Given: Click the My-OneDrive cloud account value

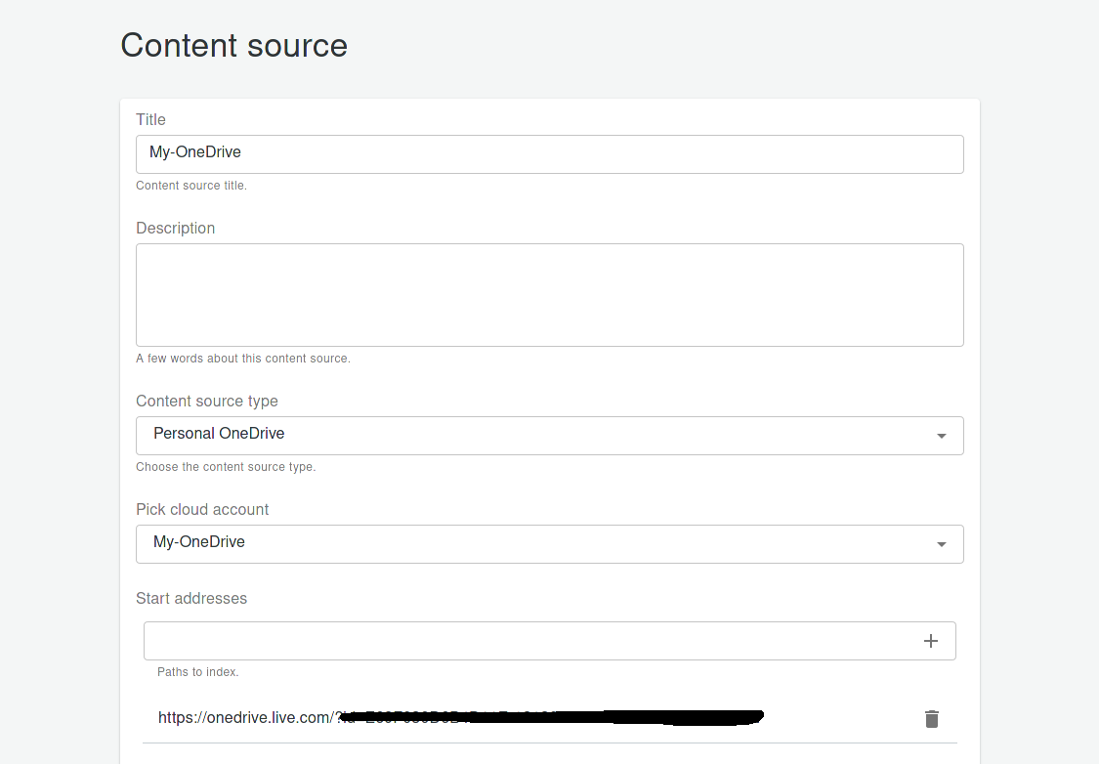Looking at the screenshot, I should 199,541.
